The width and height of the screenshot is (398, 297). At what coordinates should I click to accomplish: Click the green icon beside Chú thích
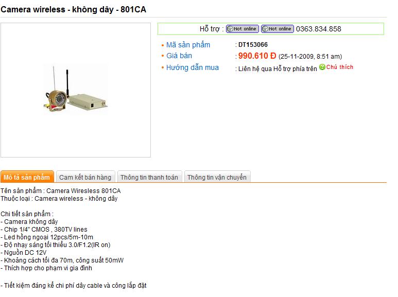point(322,67)
